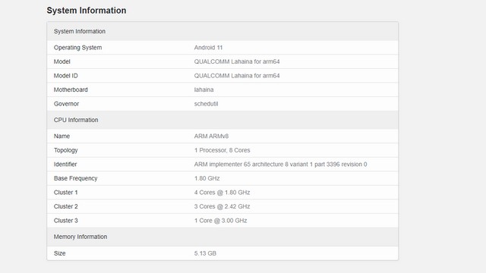Select the '5.13 GB' memory size value
This screenshot has width=486, height=273.
(x=205, y=253)
